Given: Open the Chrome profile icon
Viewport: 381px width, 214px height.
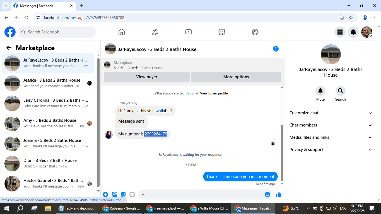Looking at the screenshot, I should [365, 18].
